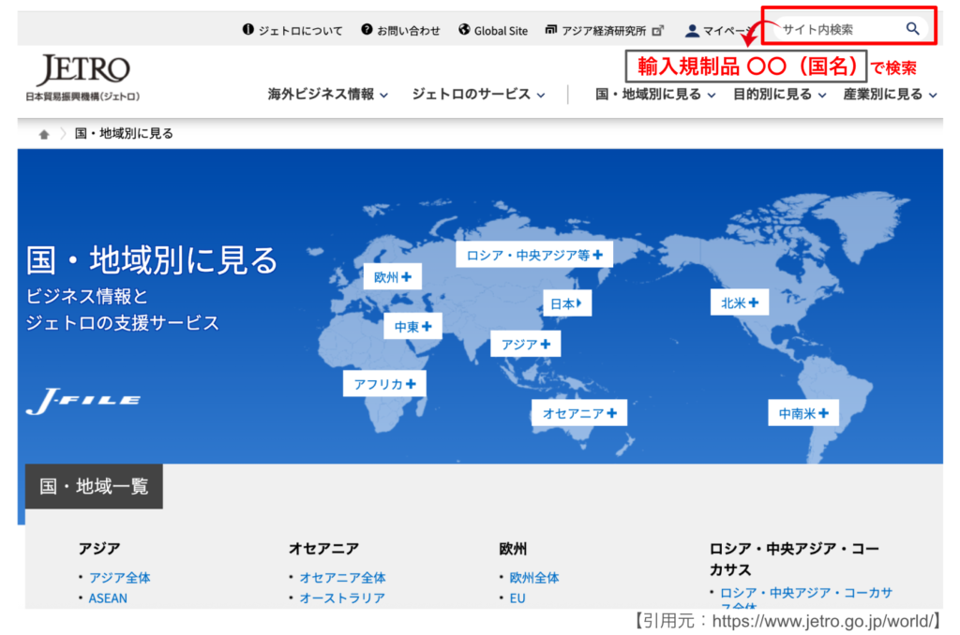Expand ロシア・中央アジア等 region on map

(x=533, y=255)
